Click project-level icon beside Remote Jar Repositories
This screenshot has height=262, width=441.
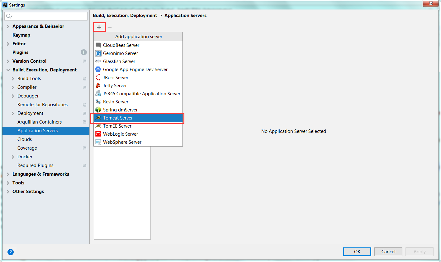pos(84,105)
